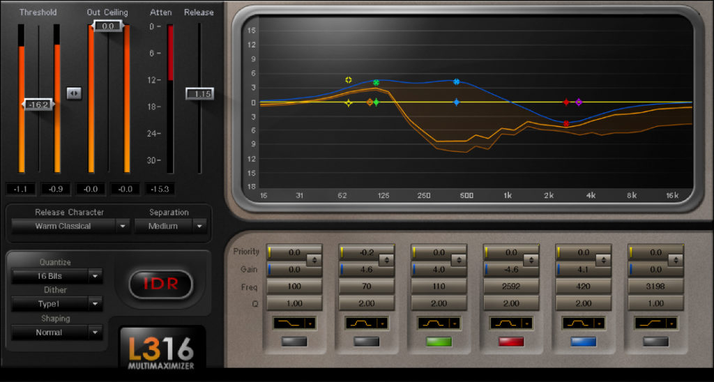The width and height of the screenshot is (714, 382).
Task: Click the Freq field showing 2592
Action: click(x=511, y=286)
